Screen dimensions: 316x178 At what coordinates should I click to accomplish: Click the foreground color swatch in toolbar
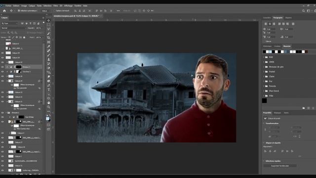pyautogui.click(x=47, y=119)
